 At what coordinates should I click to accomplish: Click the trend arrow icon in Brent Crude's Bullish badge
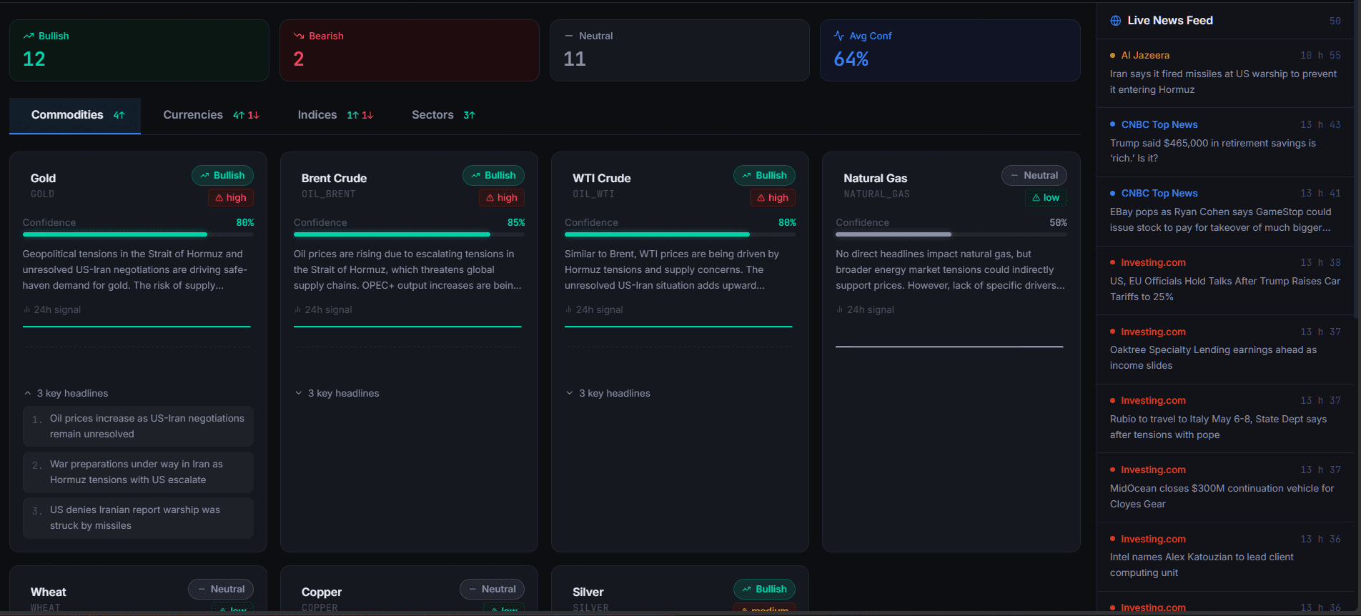475,176
